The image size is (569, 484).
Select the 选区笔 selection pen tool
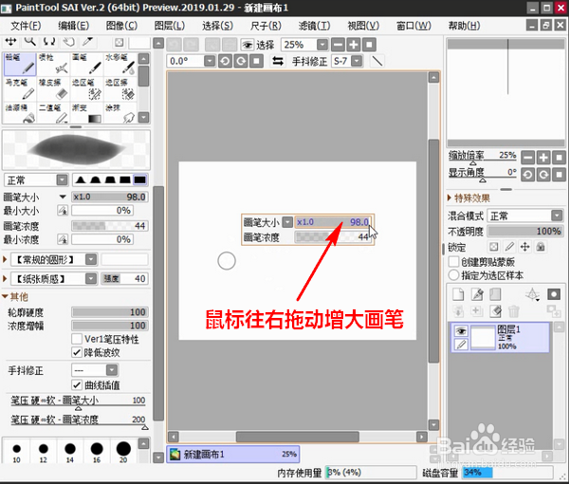(86, 89)
